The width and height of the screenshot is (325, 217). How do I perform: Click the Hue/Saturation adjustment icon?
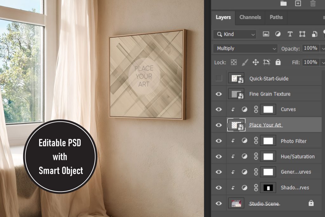point(245,156)
